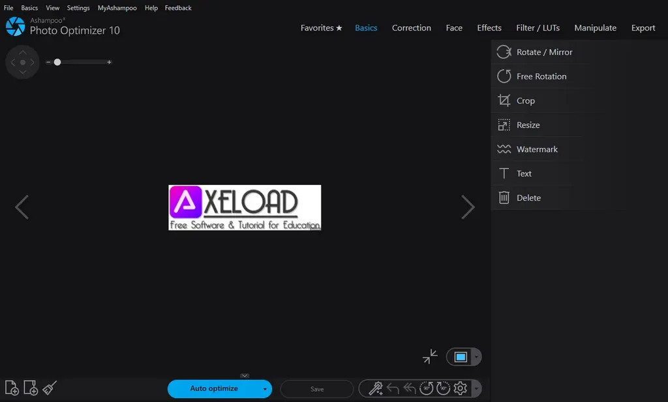Open the Help menu
This screenshot has height=402, width=668.
coord(151,8)
